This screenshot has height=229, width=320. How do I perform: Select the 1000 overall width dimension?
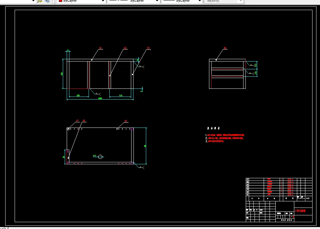pyautogui.click(x=100, y=99)
